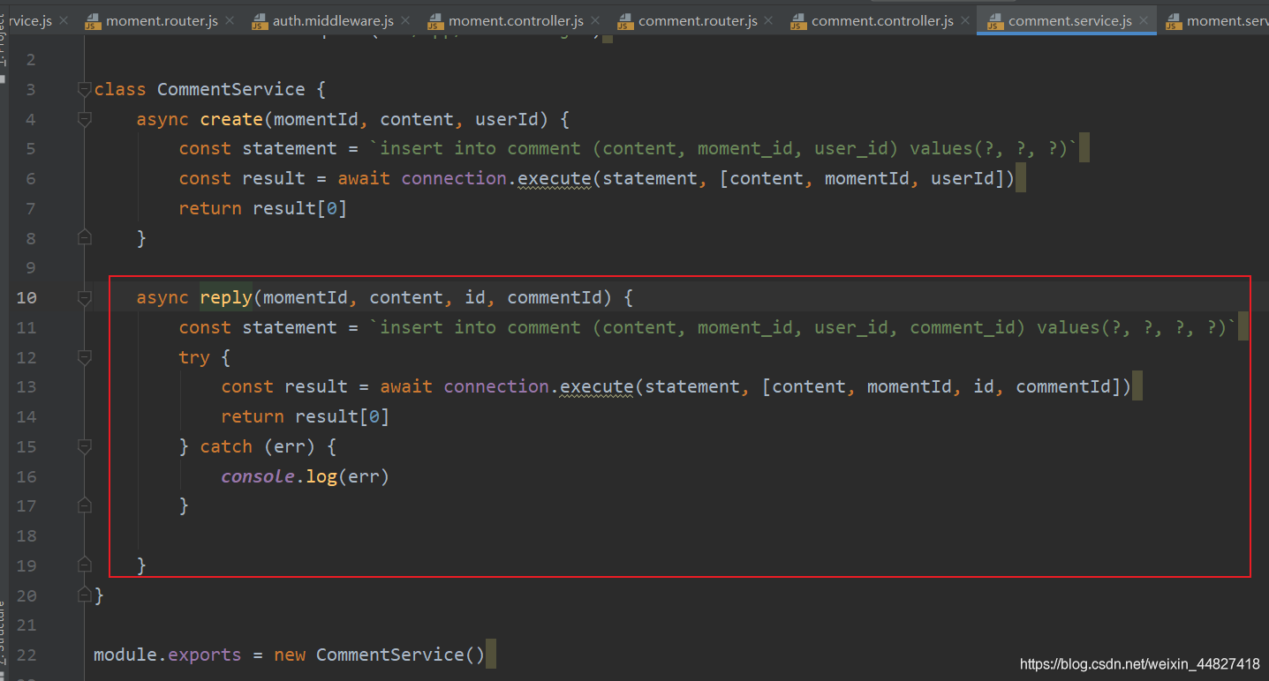Collapse the CommentService class fold on line 3

point(84,89)
